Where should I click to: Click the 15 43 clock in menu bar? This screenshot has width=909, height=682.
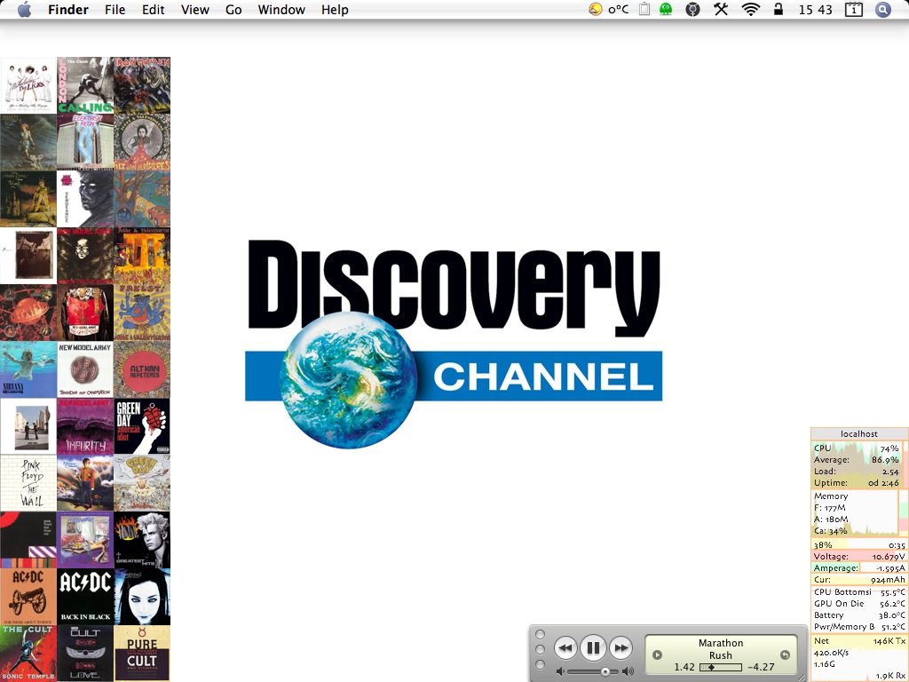pos(815,10)
